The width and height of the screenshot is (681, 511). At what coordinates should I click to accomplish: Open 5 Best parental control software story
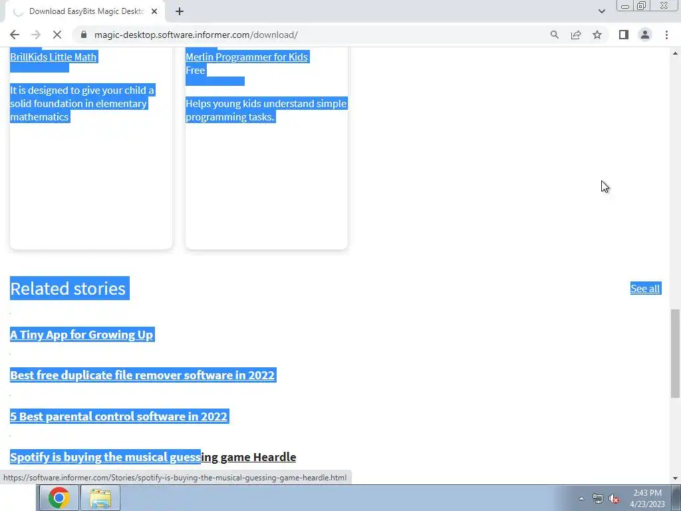(x=118, y=417)
